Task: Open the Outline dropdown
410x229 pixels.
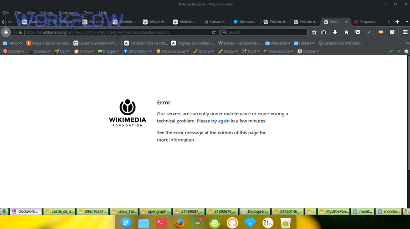Action: coord(204,51)
